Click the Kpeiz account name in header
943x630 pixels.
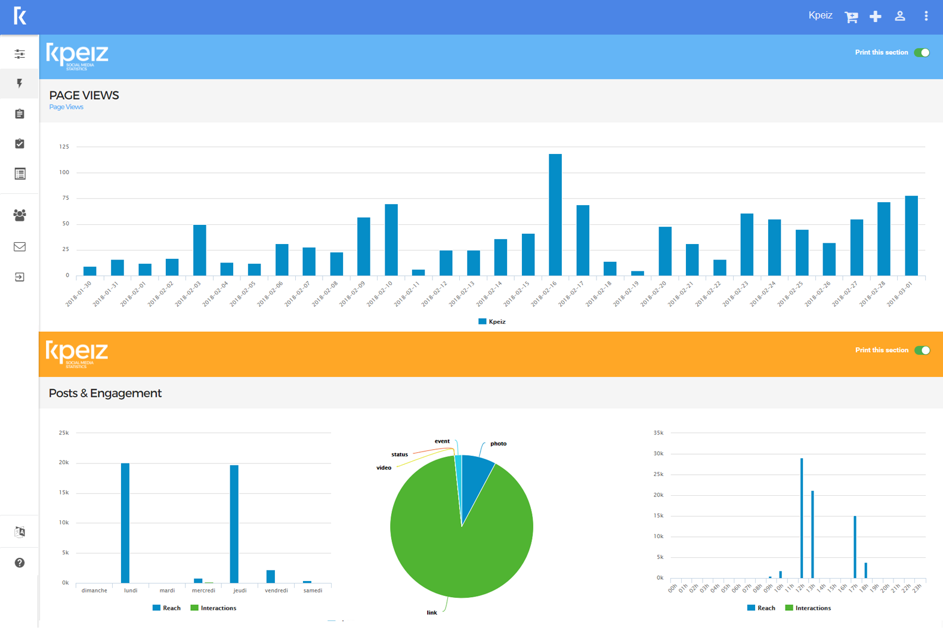(x=820, y=16)
